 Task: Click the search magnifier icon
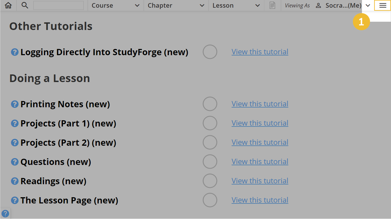(x=25, y=5)
